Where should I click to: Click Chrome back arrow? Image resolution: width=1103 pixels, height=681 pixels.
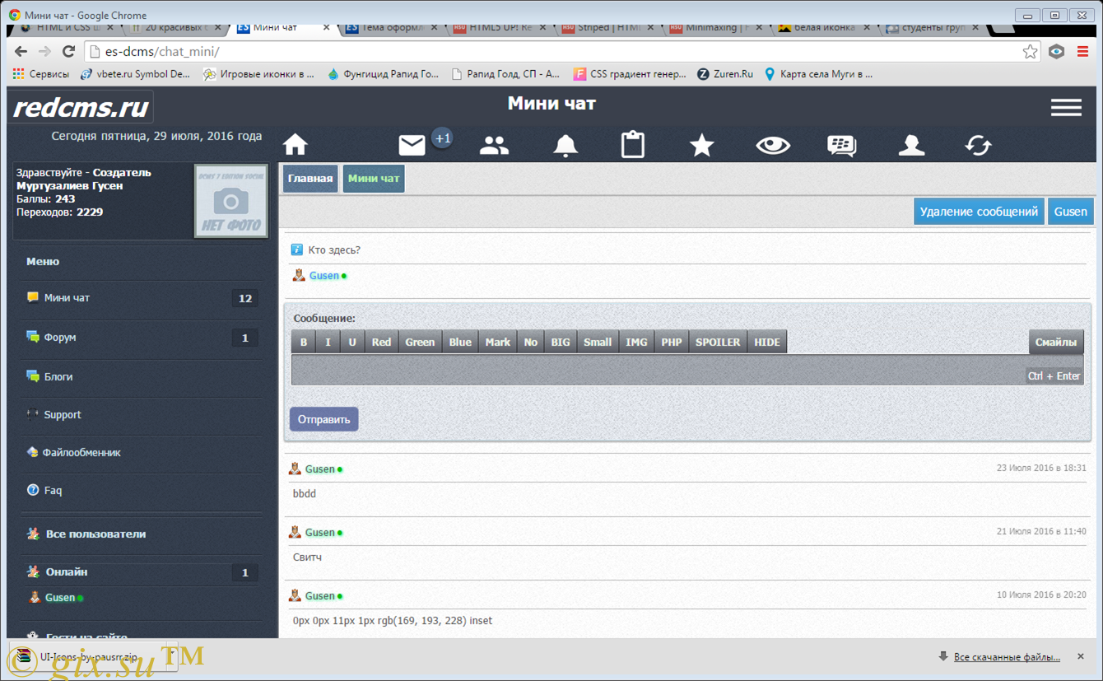coord(21,51)
